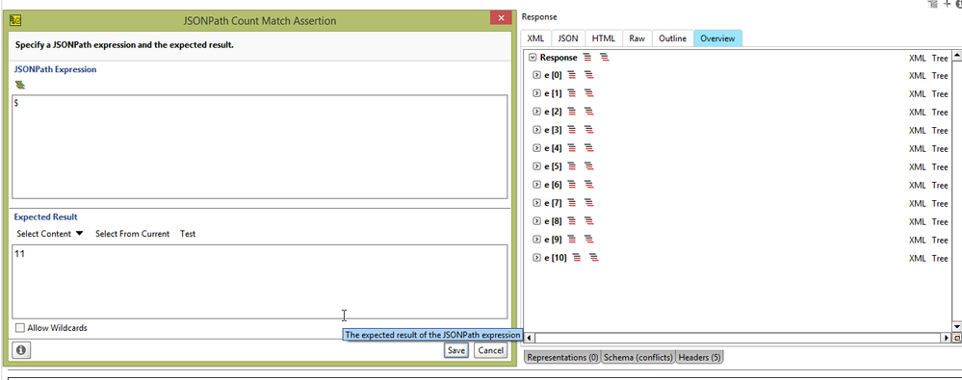Image resolution: width=962 pixels, height=380 pixels.
Task: Save the JSONPath count assertion
Action: [455, 350]
